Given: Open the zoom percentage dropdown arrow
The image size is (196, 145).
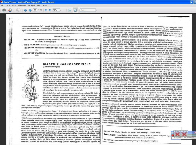Looking at the screenshot, I should 60,10.
